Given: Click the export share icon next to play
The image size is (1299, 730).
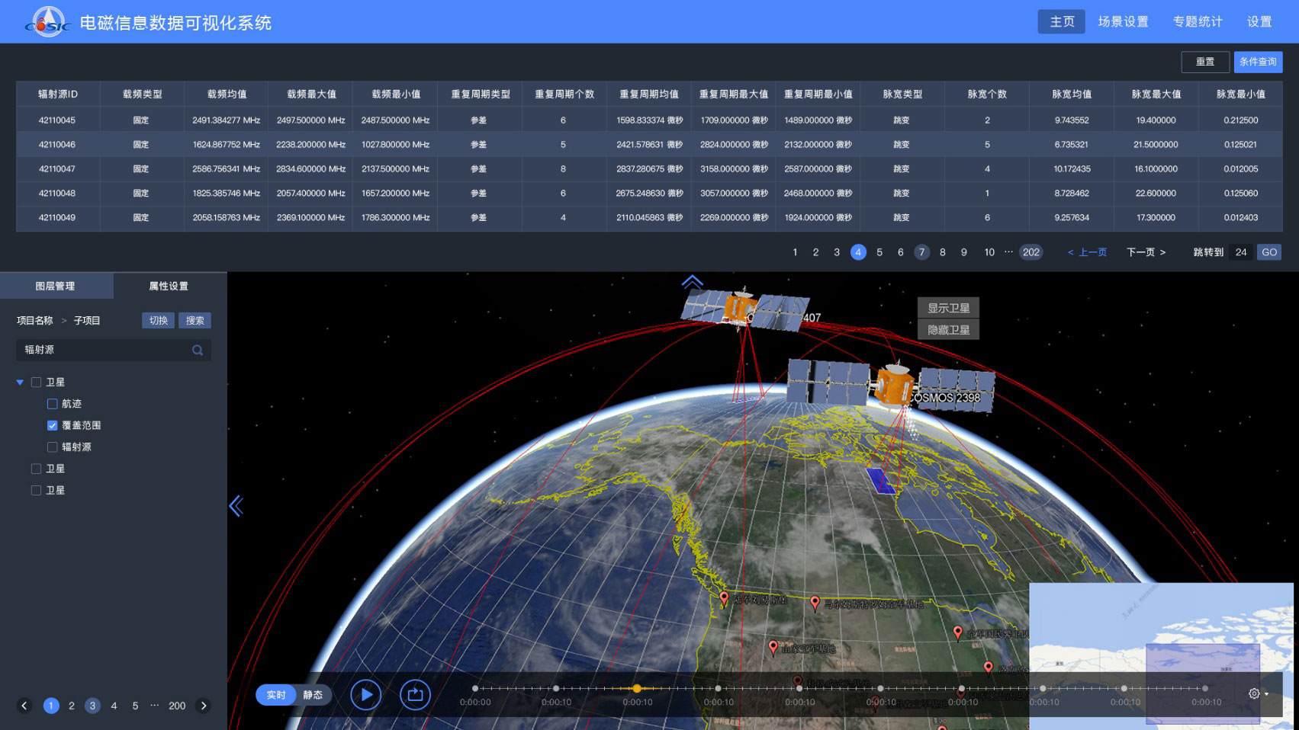Looking at the screenshot, I should pyautogui.click(x=415, y=694).
